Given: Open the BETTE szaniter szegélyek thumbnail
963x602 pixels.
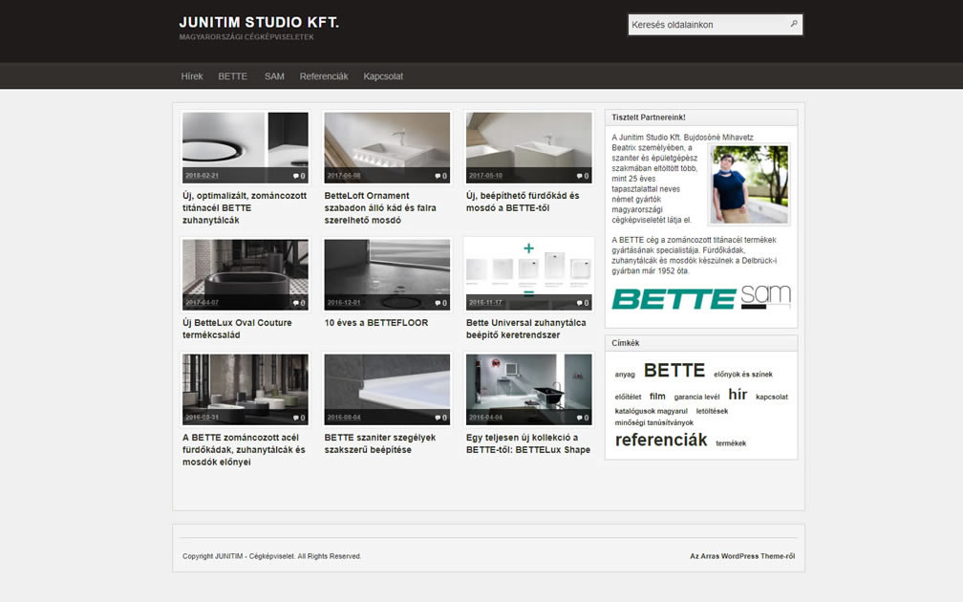Looking at the screenshot, I should tap(387, 390).
